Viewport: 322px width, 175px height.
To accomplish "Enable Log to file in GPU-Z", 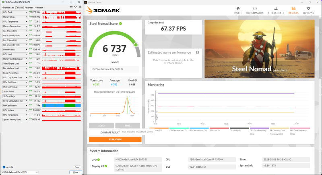I will pyautogui.click(x=4, y=167).
